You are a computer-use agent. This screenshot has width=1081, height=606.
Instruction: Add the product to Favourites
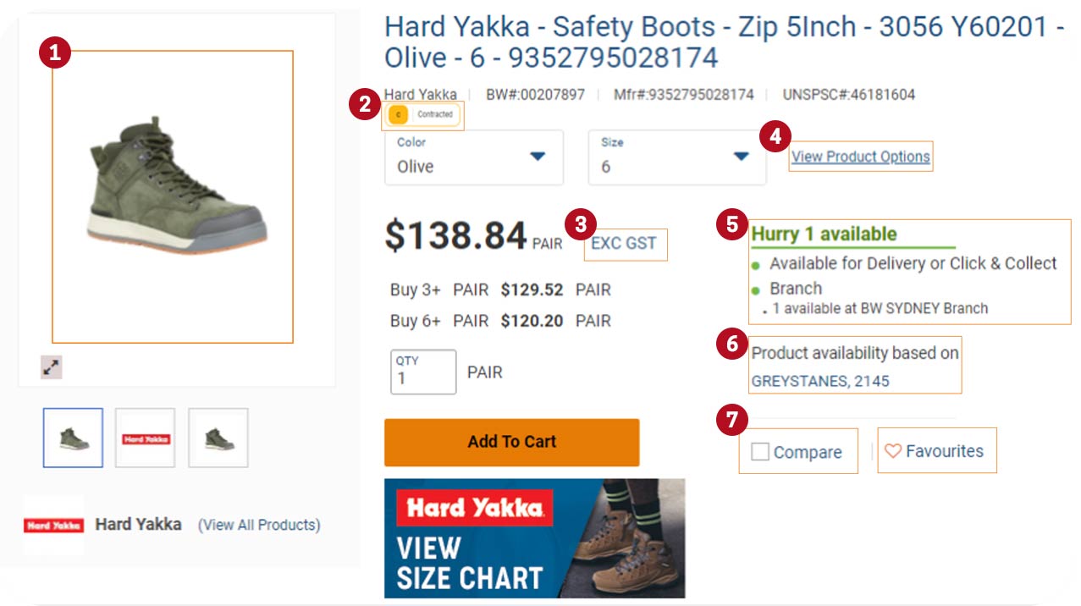click(x=937, y=450)
